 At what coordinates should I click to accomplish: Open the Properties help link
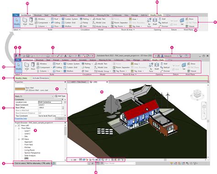click(x=21, y=119)
